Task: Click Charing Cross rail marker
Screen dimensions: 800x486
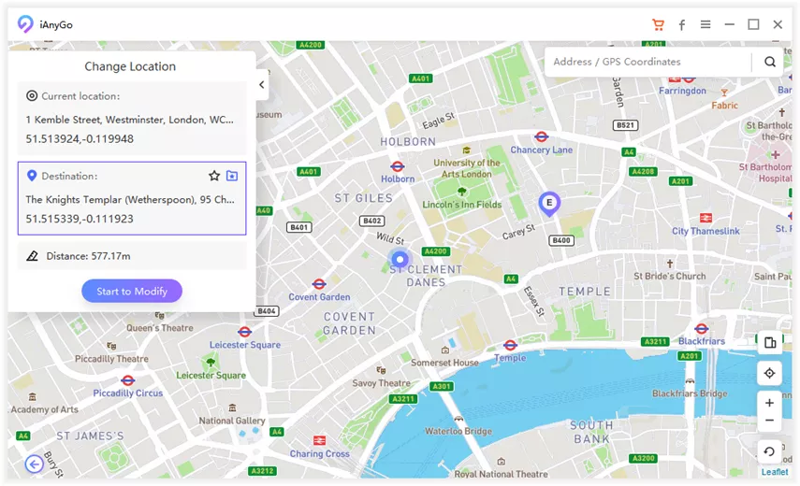Action: point(319,440)
